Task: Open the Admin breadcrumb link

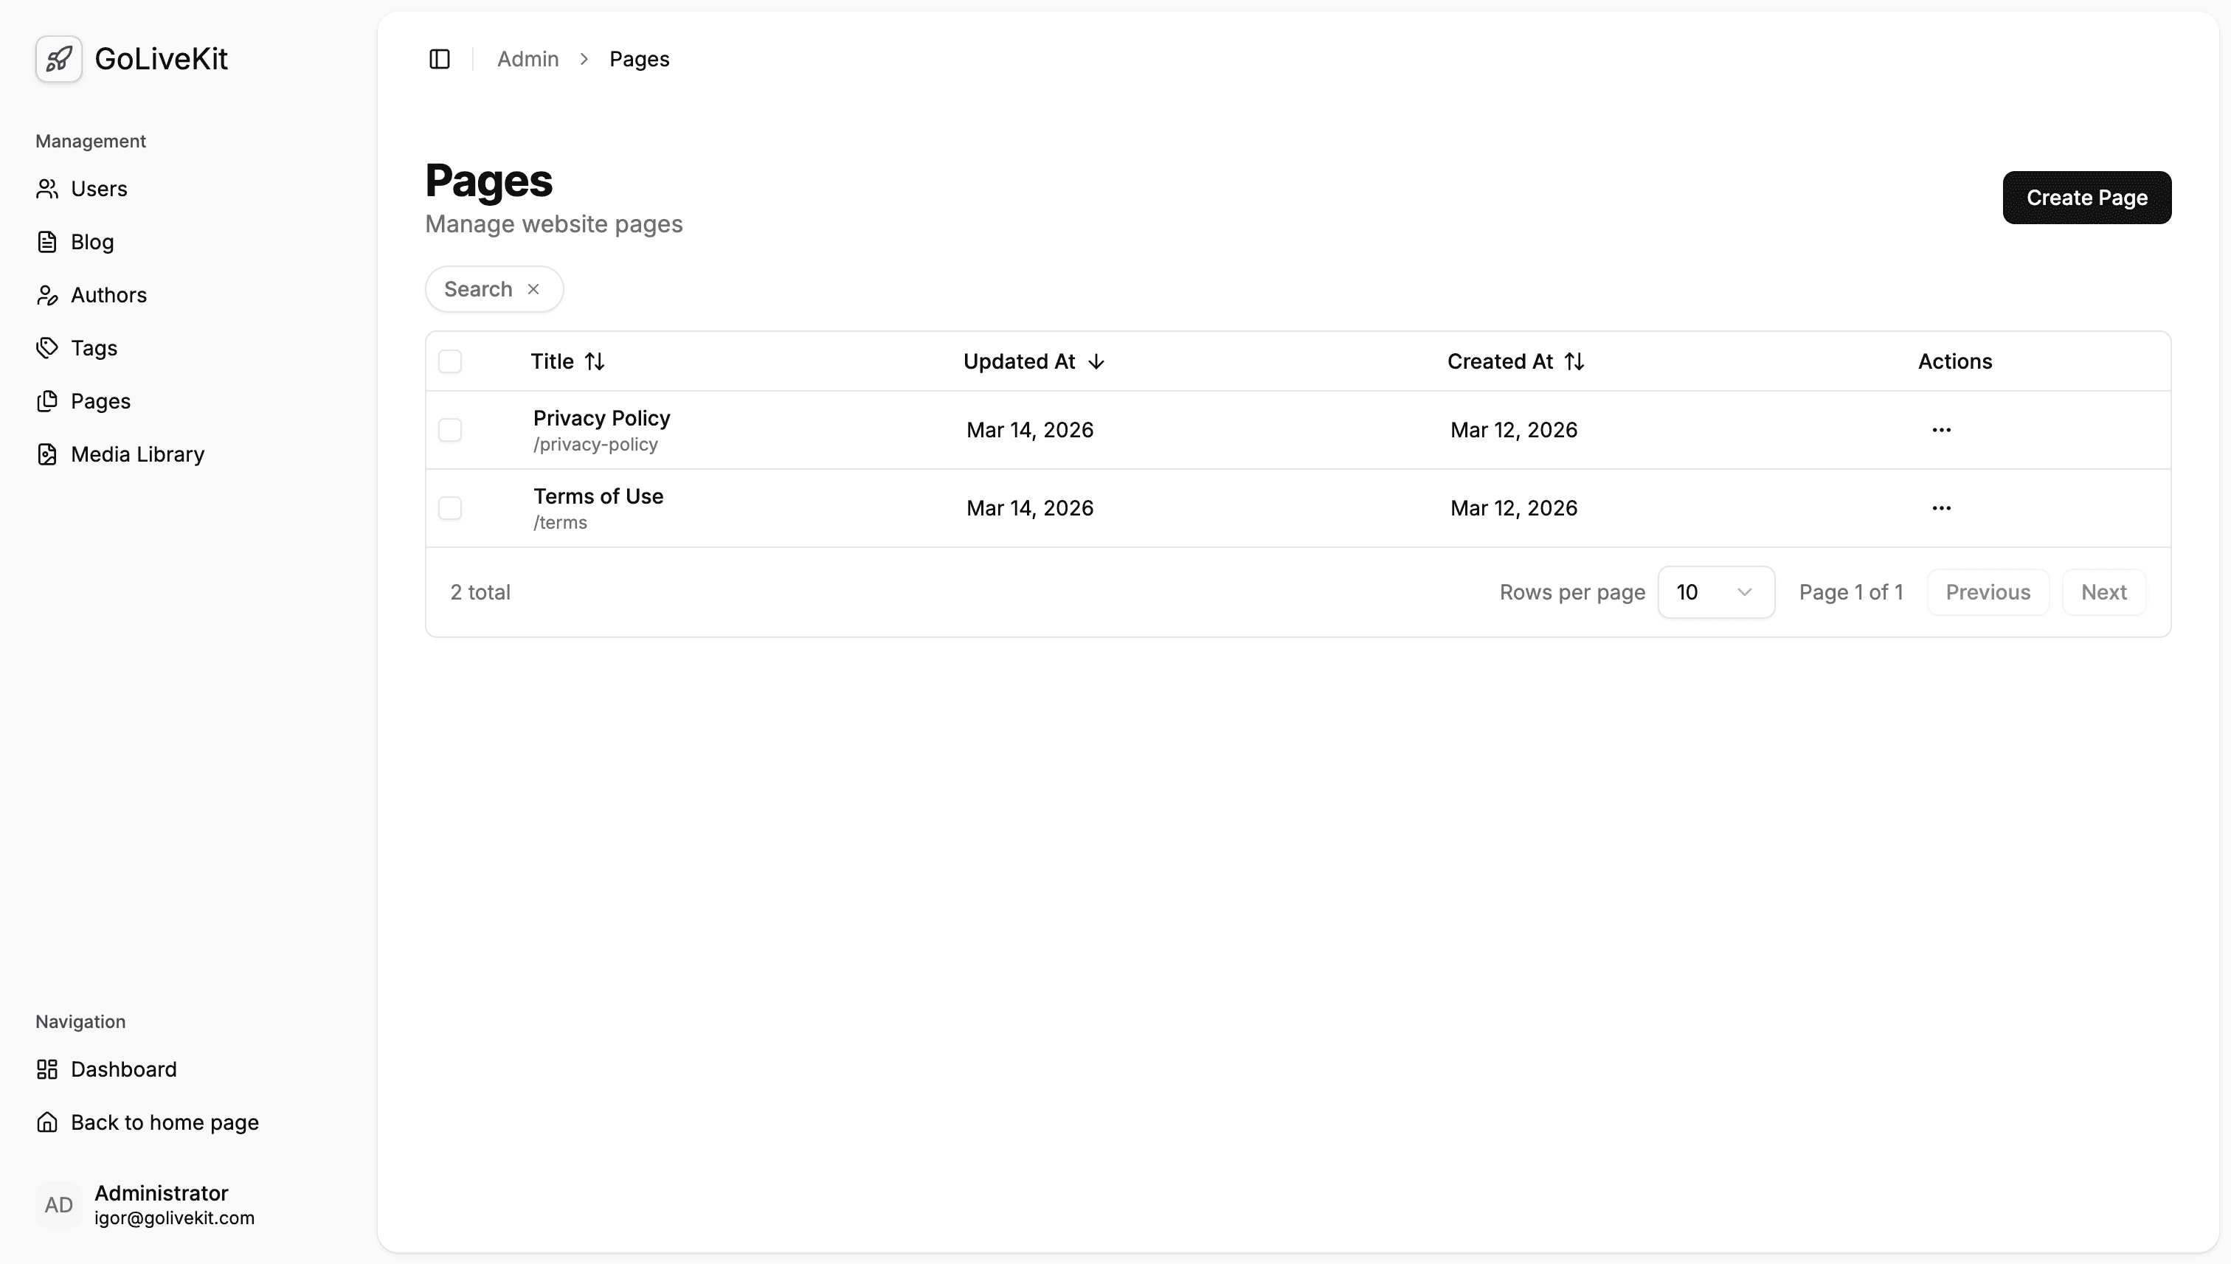Action: click(528, 58)
